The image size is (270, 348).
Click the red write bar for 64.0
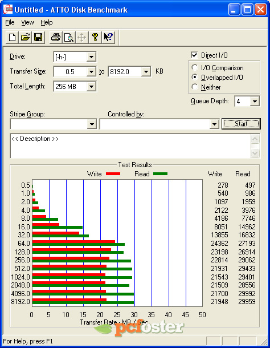(73, 241)
